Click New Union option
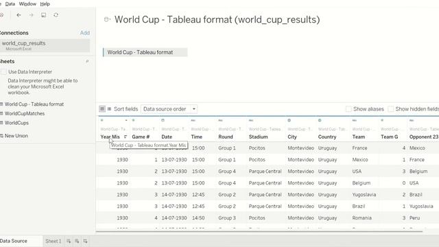 [x=16, y=136]
